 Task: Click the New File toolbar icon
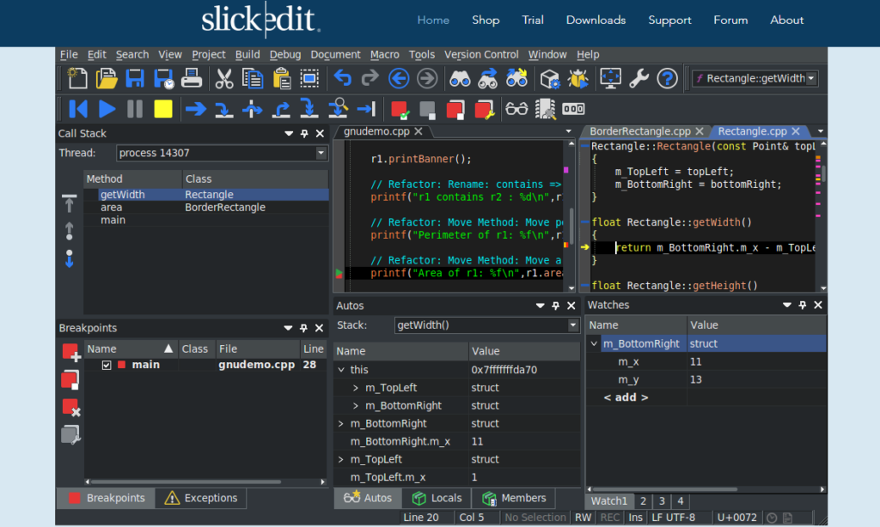click(x=77, y=78)
